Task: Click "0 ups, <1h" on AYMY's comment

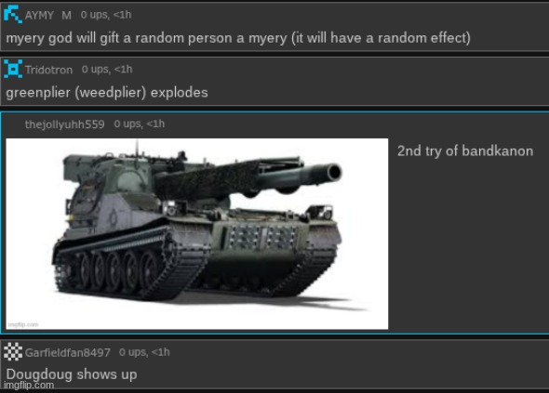Action: click(x=106, y=15)
